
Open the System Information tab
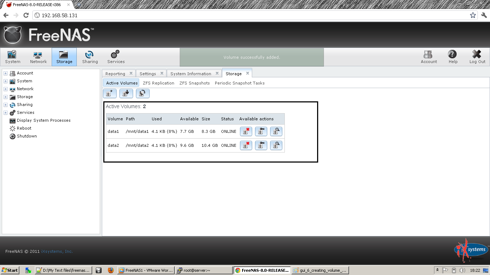pos(191,73)
